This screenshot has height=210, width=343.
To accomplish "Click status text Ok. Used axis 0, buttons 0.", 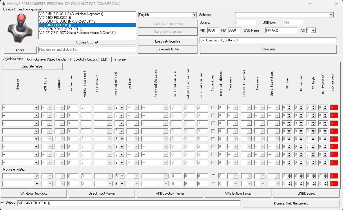I will [219, 40].
